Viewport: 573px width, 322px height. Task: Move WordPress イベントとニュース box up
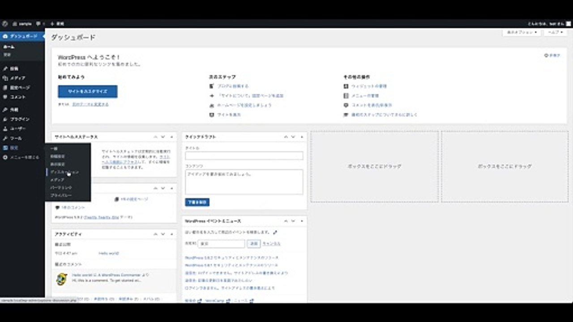(285, 221)
